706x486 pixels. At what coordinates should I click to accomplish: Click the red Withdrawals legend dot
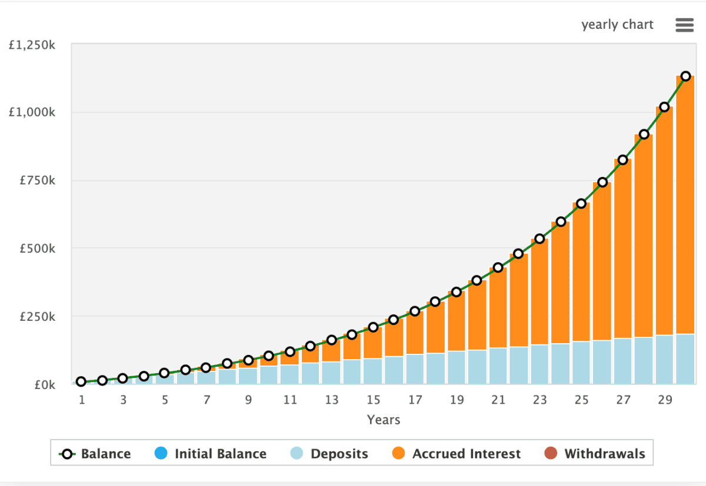coord(550,454)
